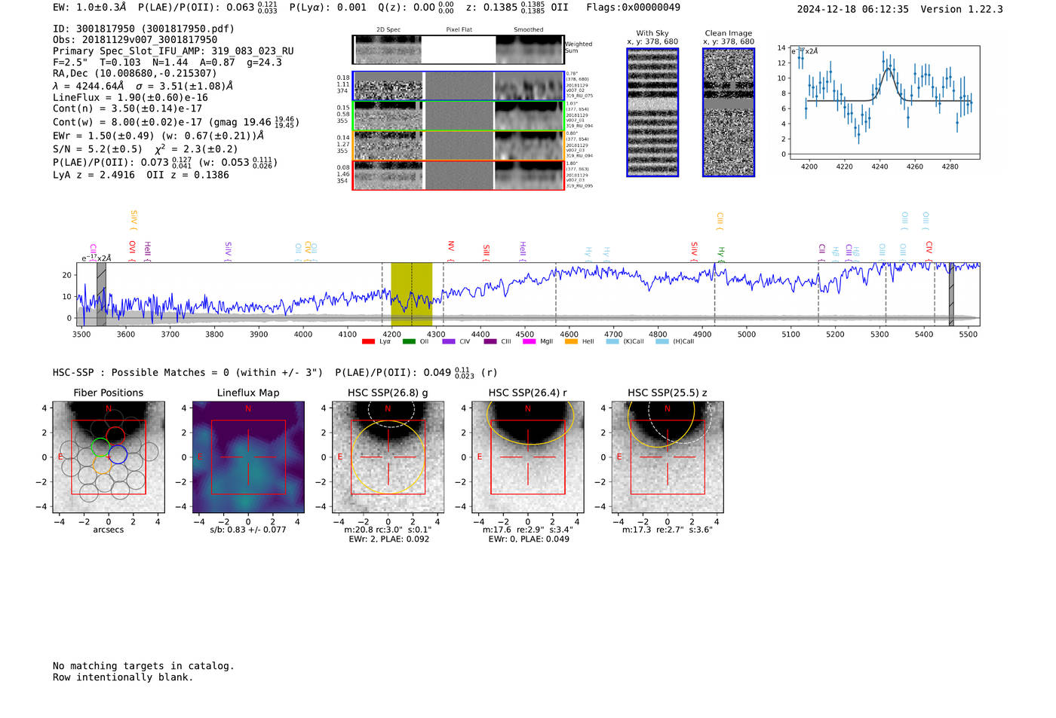The image size is (1056, 718).
Task: Open the HSC SSP(26.8) g image
Action: (x=388, y=457)
